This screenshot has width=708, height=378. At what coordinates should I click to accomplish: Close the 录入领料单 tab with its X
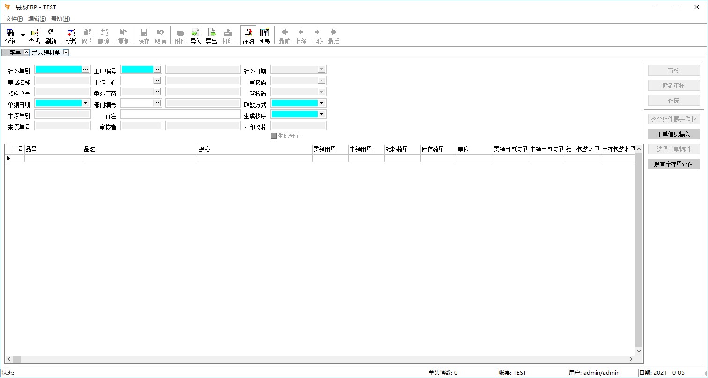[66, 52]
